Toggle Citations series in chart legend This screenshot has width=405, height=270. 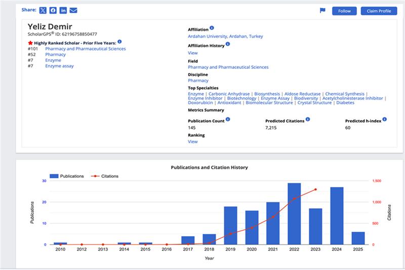coord(105,176)
